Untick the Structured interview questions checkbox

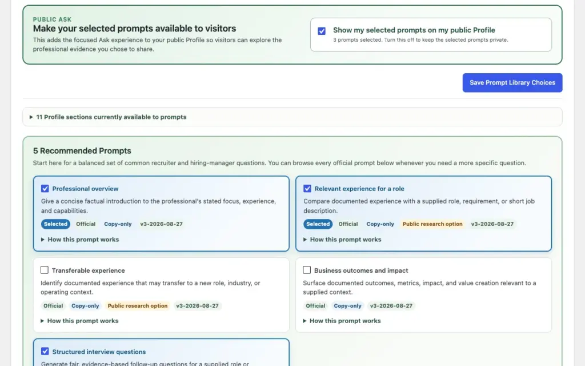tap(45, 352)
